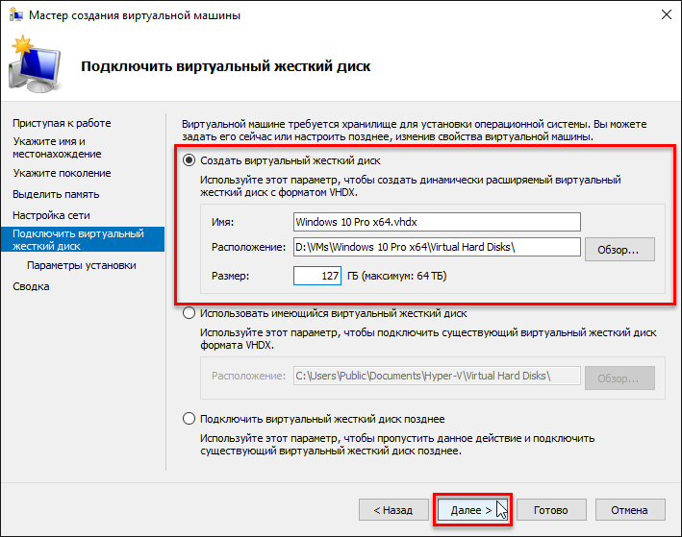Select 'Создать виртуальный жесткий диск' option
Image resolution: width=682 pixels, height=537 pixels.
[189, 160]
